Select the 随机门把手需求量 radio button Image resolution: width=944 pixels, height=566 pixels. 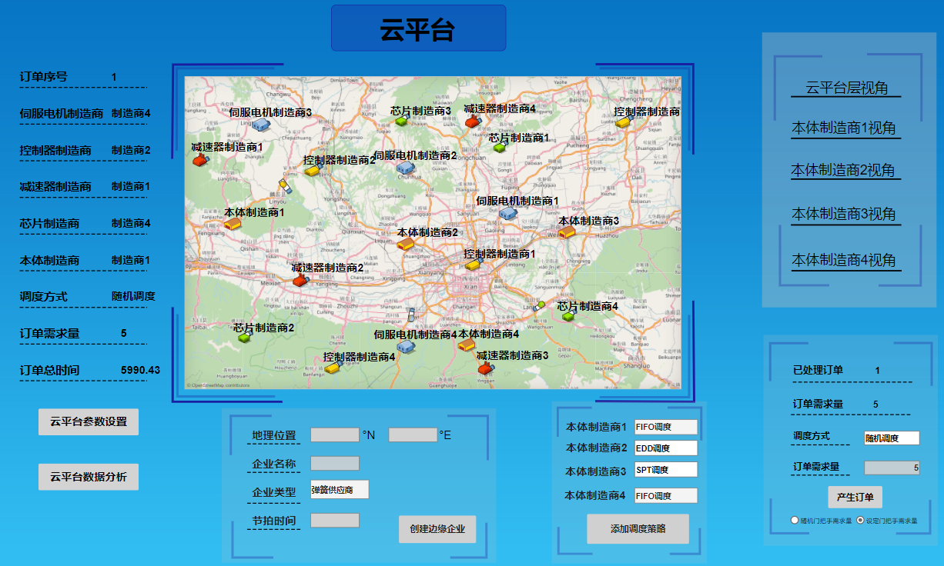795,520
